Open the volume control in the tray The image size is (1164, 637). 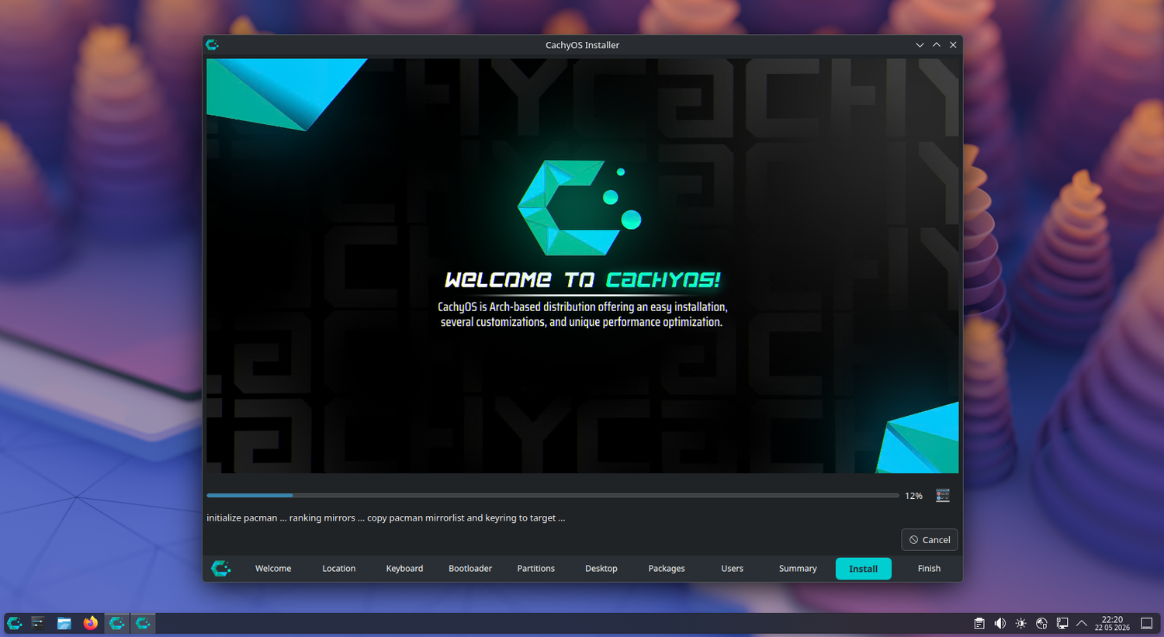[x=1000, y=624]
